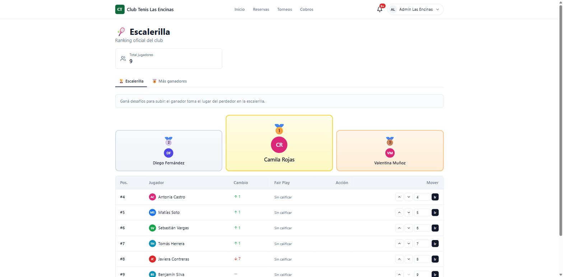Click the AC avatar of Antonia Castro
The width and height of the screenshot is (563, 277).
click(x=152, y=197)
